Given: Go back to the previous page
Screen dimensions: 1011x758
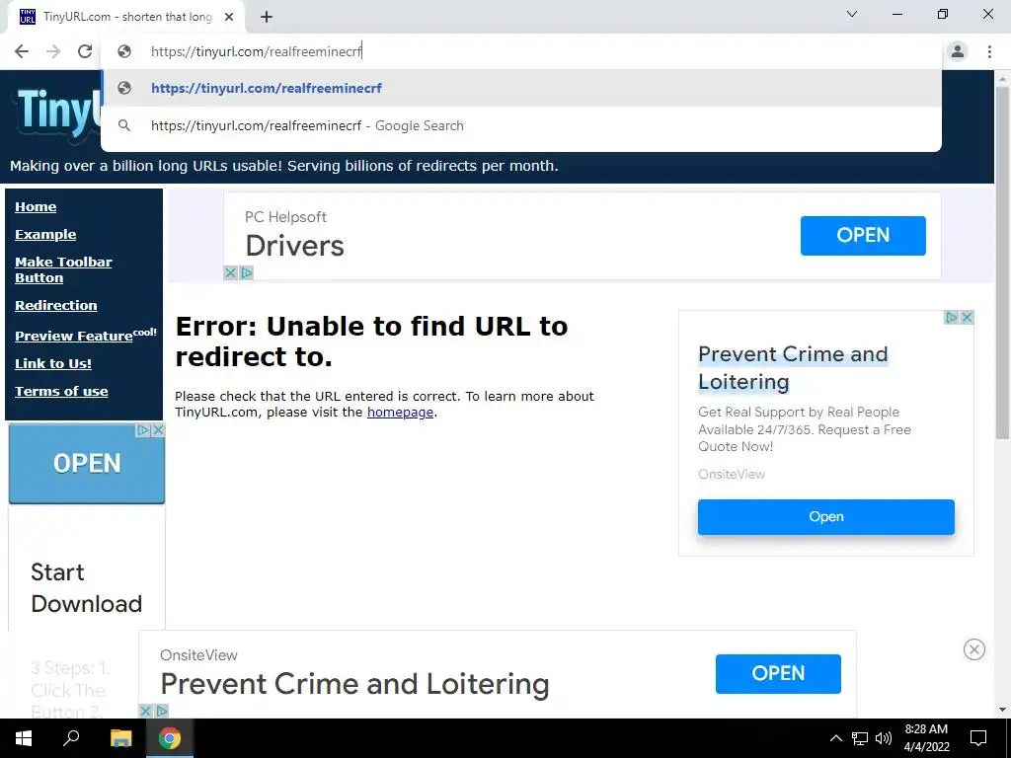Looking at the screenshot, I should (x=22, y=51).
